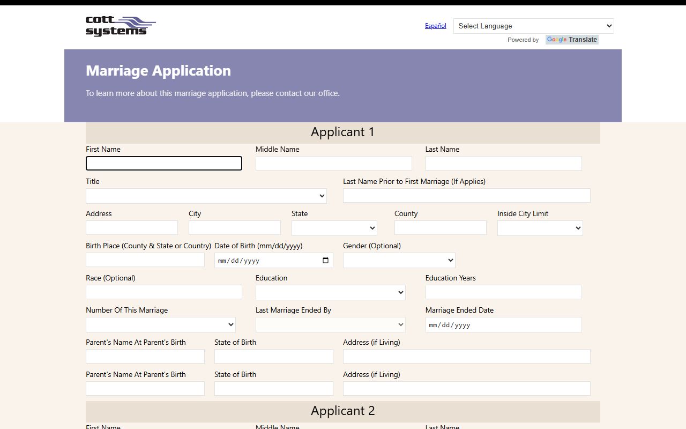Click the Applicant 1 Last Name field
Screen dimensions: 686x429
[x=504, y=163]
